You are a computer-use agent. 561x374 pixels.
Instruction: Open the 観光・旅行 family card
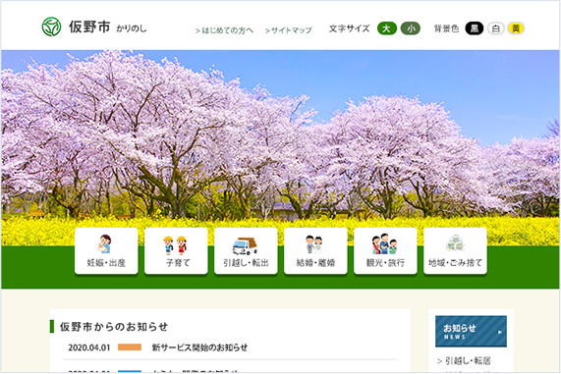[x=385, y=250]
